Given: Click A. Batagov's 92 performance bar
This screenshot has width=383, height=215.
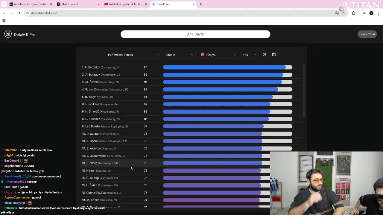Looking at the screenshot, I should [x=228, y=75].
